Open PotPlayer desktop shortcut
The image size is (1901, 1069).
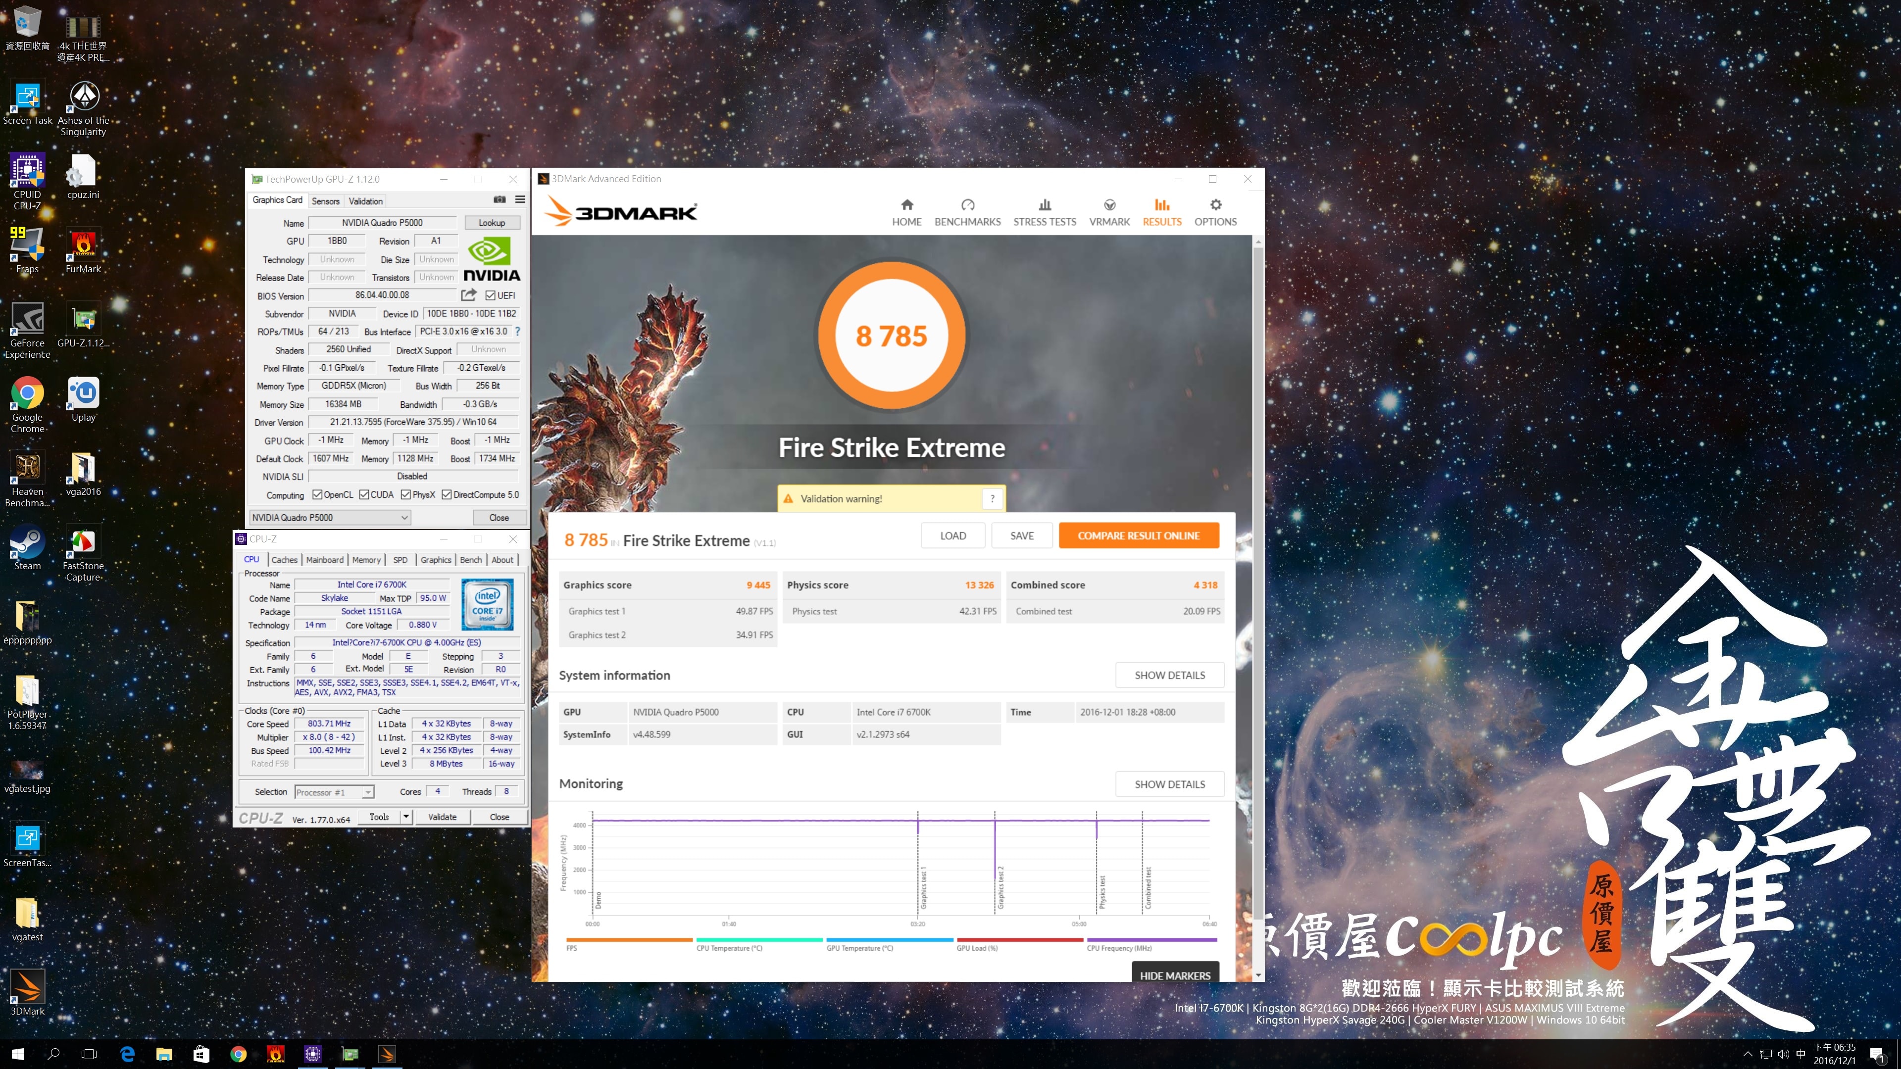coord(27,702)
